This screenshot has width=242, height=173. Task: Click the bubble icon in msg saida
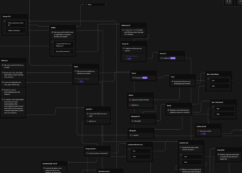pos(218,154)
